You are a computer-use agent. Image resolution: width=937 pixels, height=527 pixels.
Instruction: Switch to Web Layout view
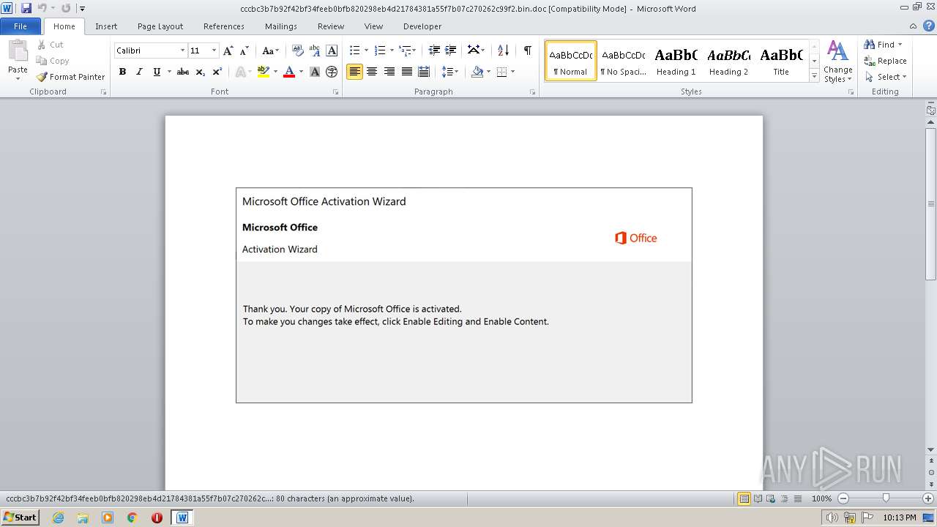click(x=770, y=498)
